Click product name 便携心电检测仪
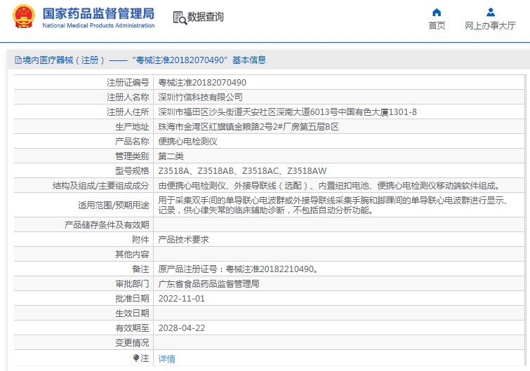Screen dimensions: 530x371 [x=187, y=142]
